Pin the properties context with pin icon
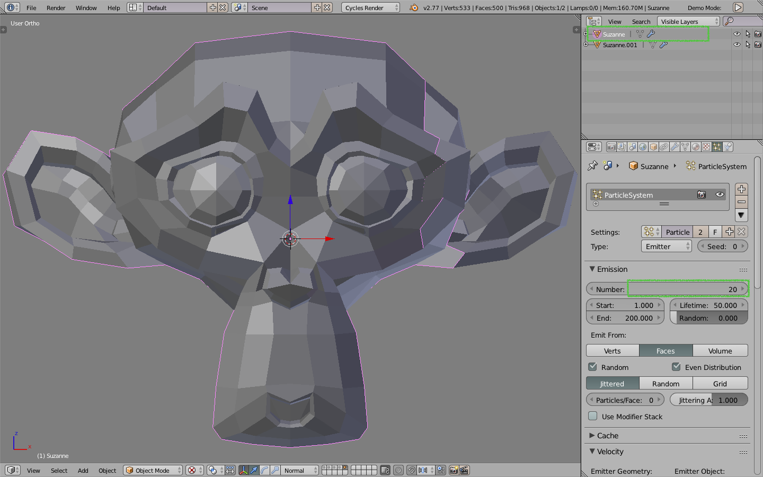763x477 pixels. (x=592, y=166)
